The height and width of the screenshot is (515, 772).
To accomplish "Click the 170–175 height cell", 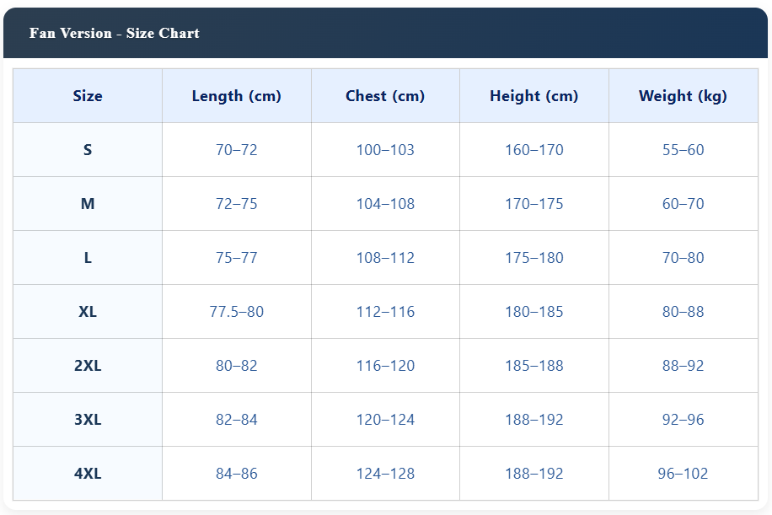I will pyautogui.click(x=534, y=204).
